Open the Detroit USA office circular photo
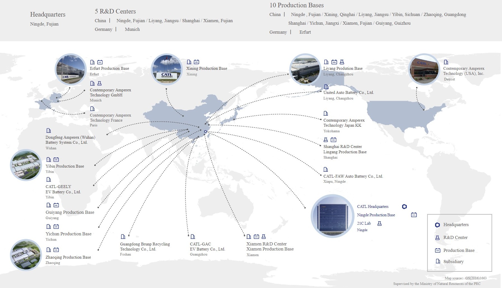502x288 pixels. [x=425, y=69]
